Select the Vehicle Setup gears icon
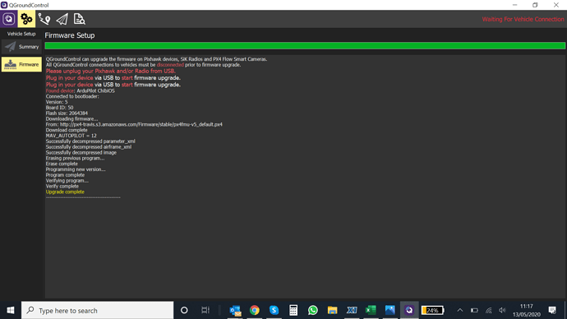The image size is (567, 319). pyautogui.click(x=26, y=19)
